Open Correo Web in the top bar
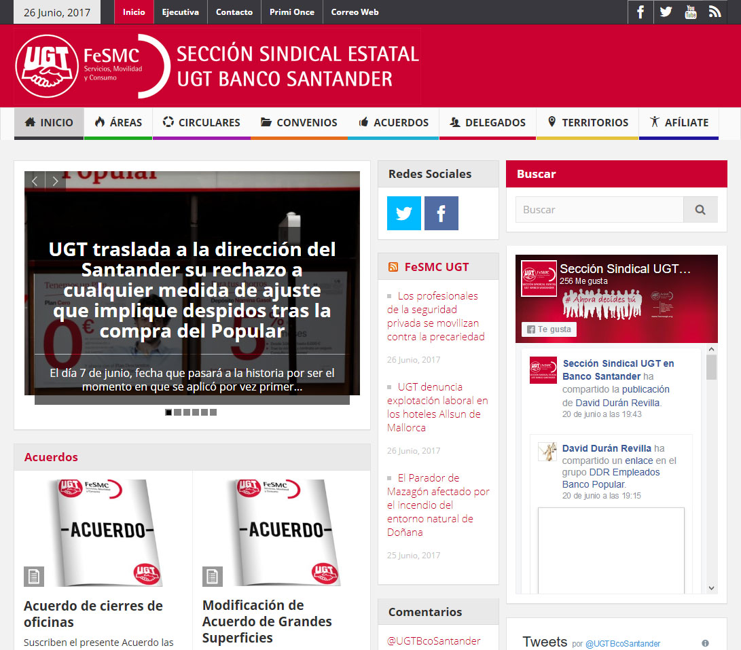741x650 pixels. click(x=355, y=12)
